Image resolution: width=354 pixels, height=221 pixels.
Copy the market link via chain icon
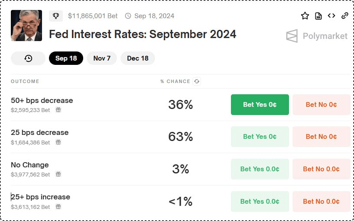point(345,16)
